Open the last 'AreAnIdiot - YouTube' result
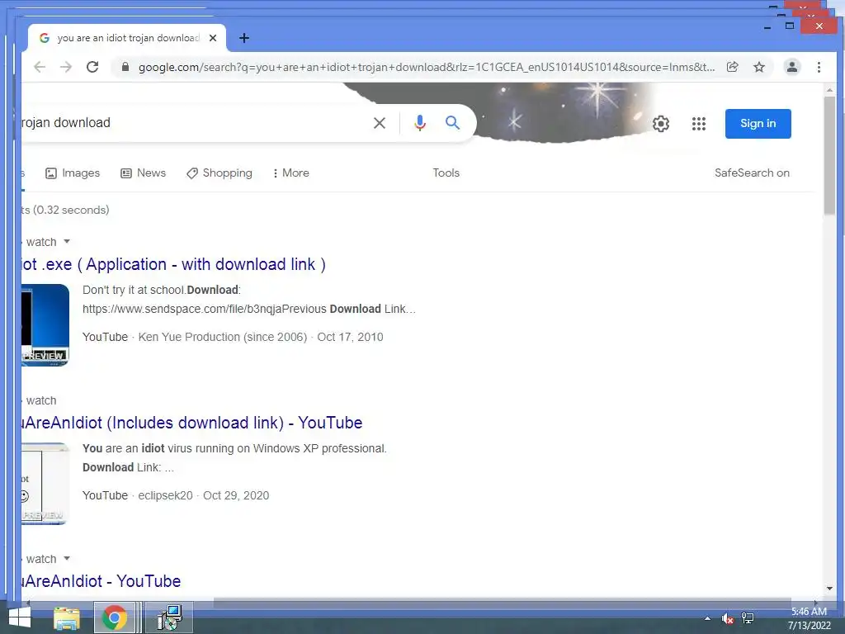Image resolution: width=845 pixels, height=634 pixels. 101,582
